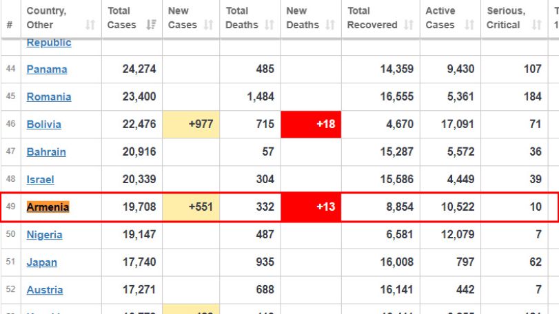
Task: Sort table using Total Cases arrows icon
Action: 151,25
